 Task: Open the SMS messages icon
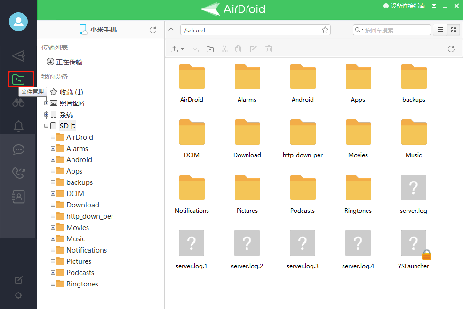18,150
